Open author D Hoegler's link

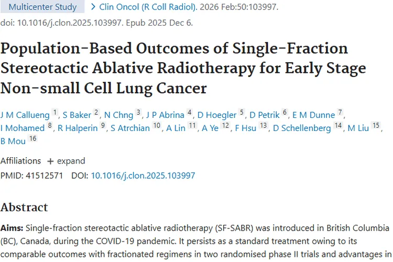coord(216,115)
